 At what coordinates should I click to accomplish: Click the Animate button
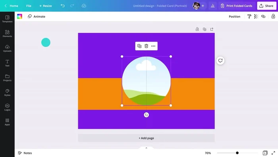click(37, 17)
